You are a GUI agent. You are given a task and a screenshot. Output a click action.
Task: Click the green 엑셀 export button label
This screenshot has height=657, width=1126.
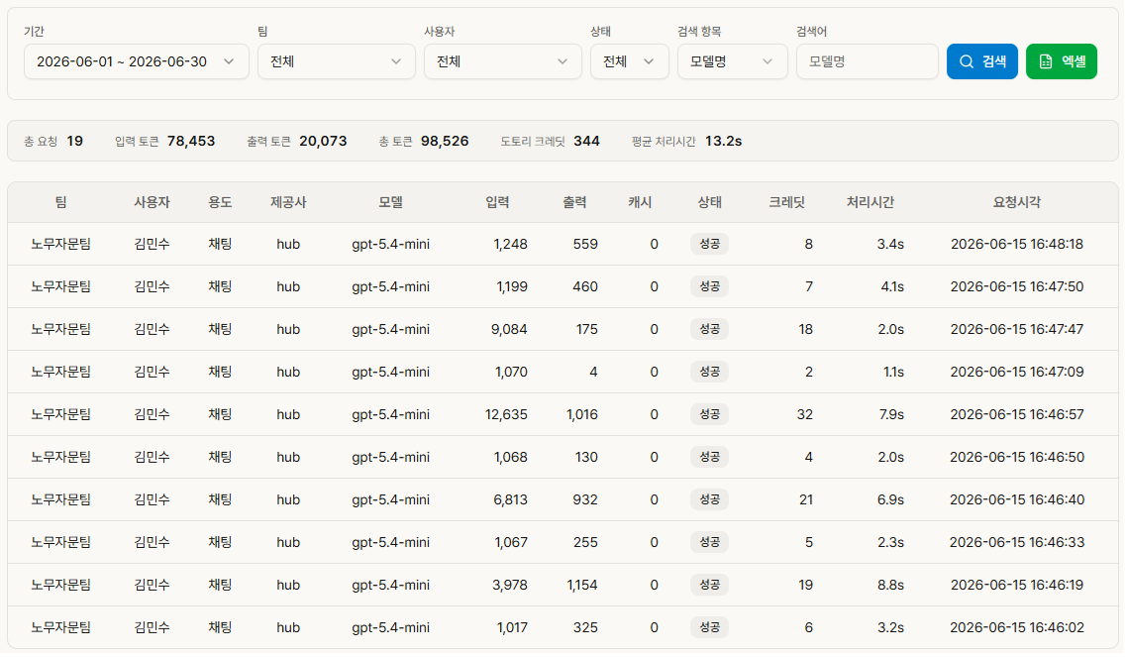click(1074, 61)
